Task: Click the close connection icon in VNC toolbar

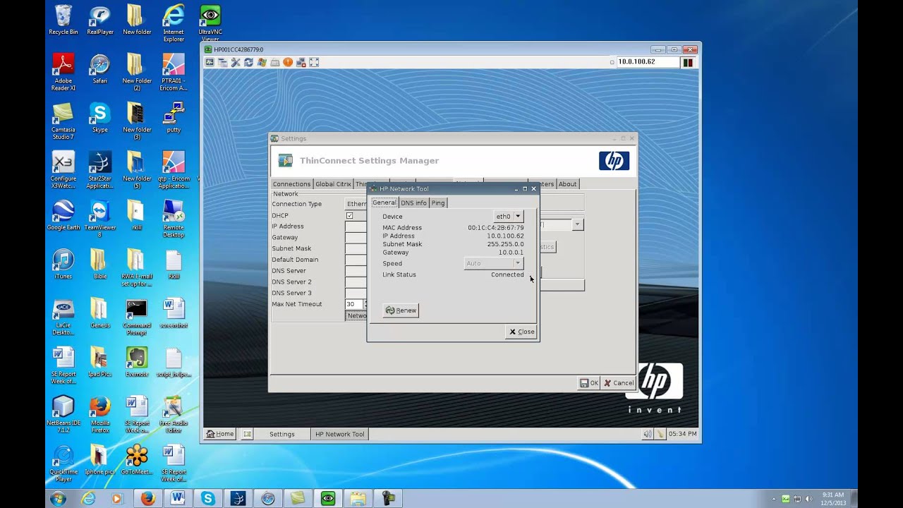Action: coord(301,62)
